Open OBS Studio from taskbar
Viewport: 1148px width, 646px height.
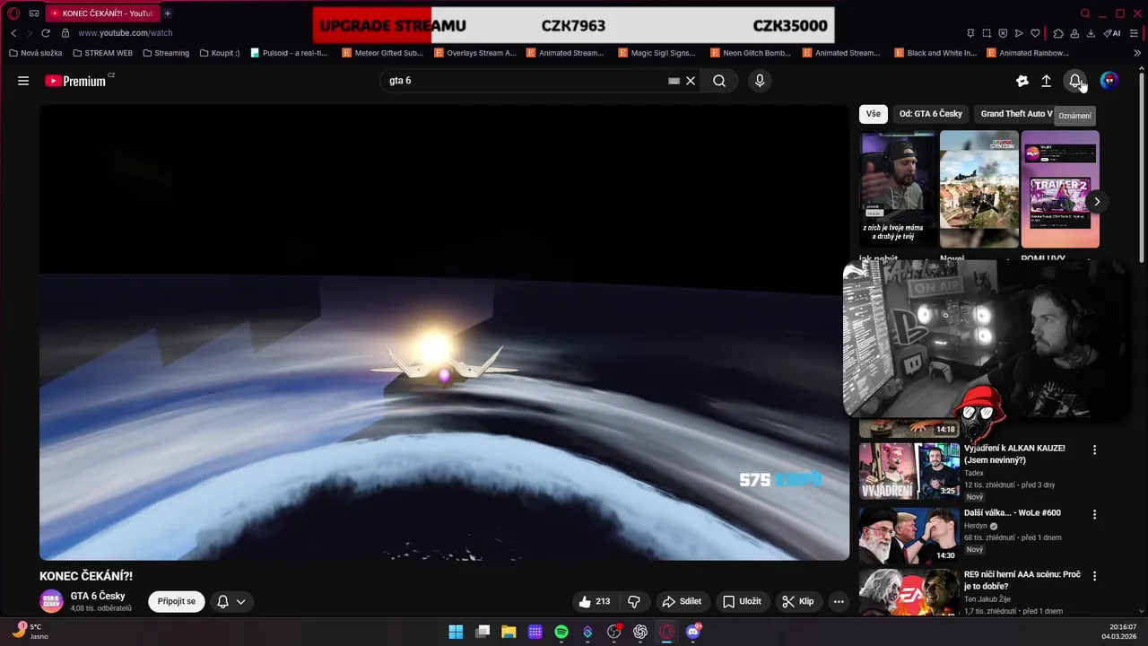[x=613, y=632]
